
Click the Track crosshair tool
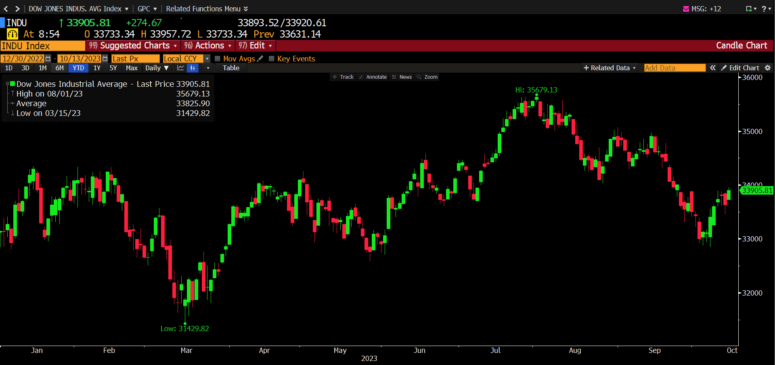(343, 77)
